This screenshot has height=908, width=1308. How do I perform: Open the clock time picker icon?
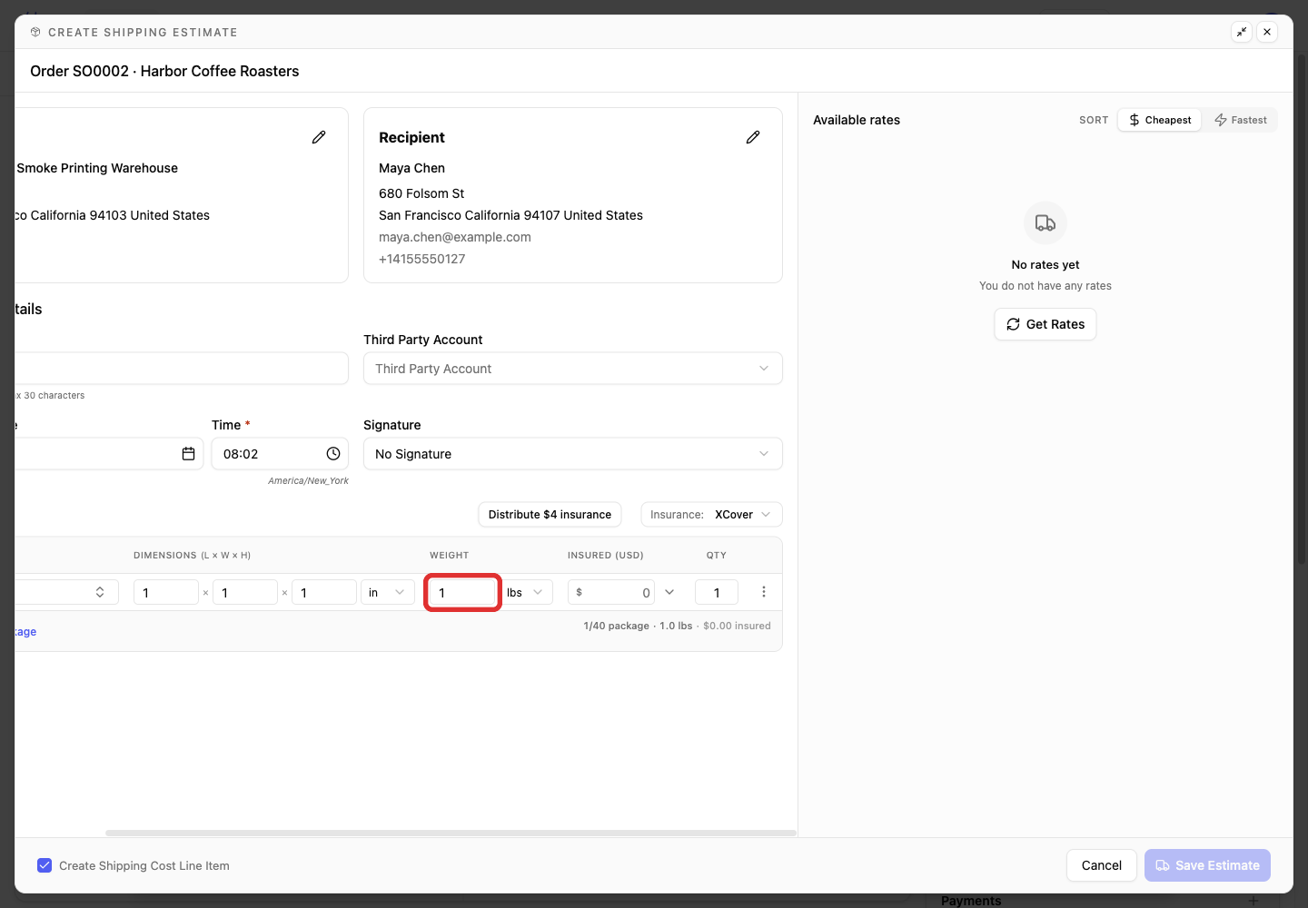tap(333, 454)
